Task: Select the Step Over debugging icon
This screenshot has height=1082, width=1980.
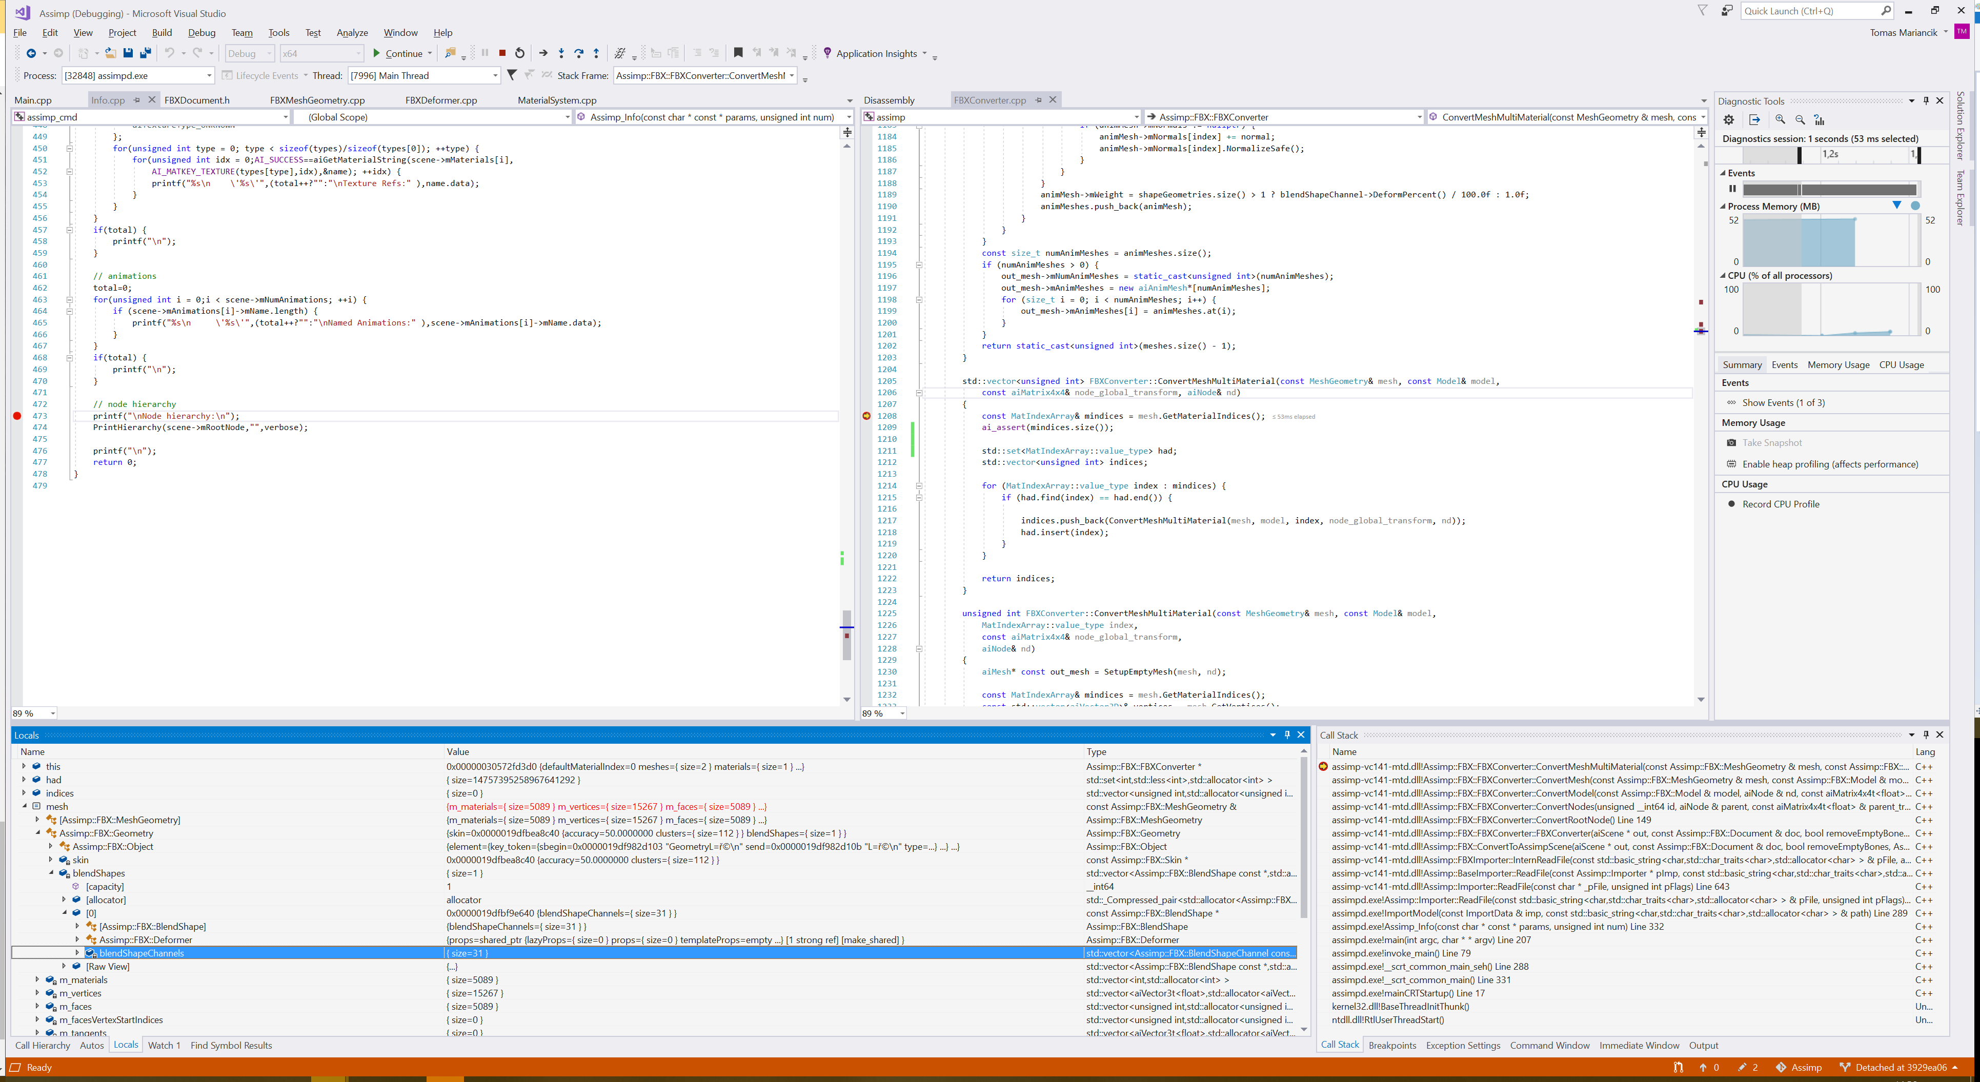Action: click(x=578, y=53)
